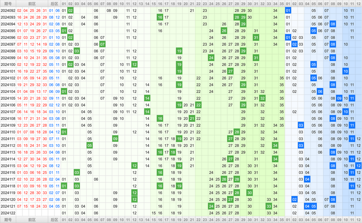Click red front number 13 in row 2024094
The image size is (362, 223).
[x=26, y=24]
